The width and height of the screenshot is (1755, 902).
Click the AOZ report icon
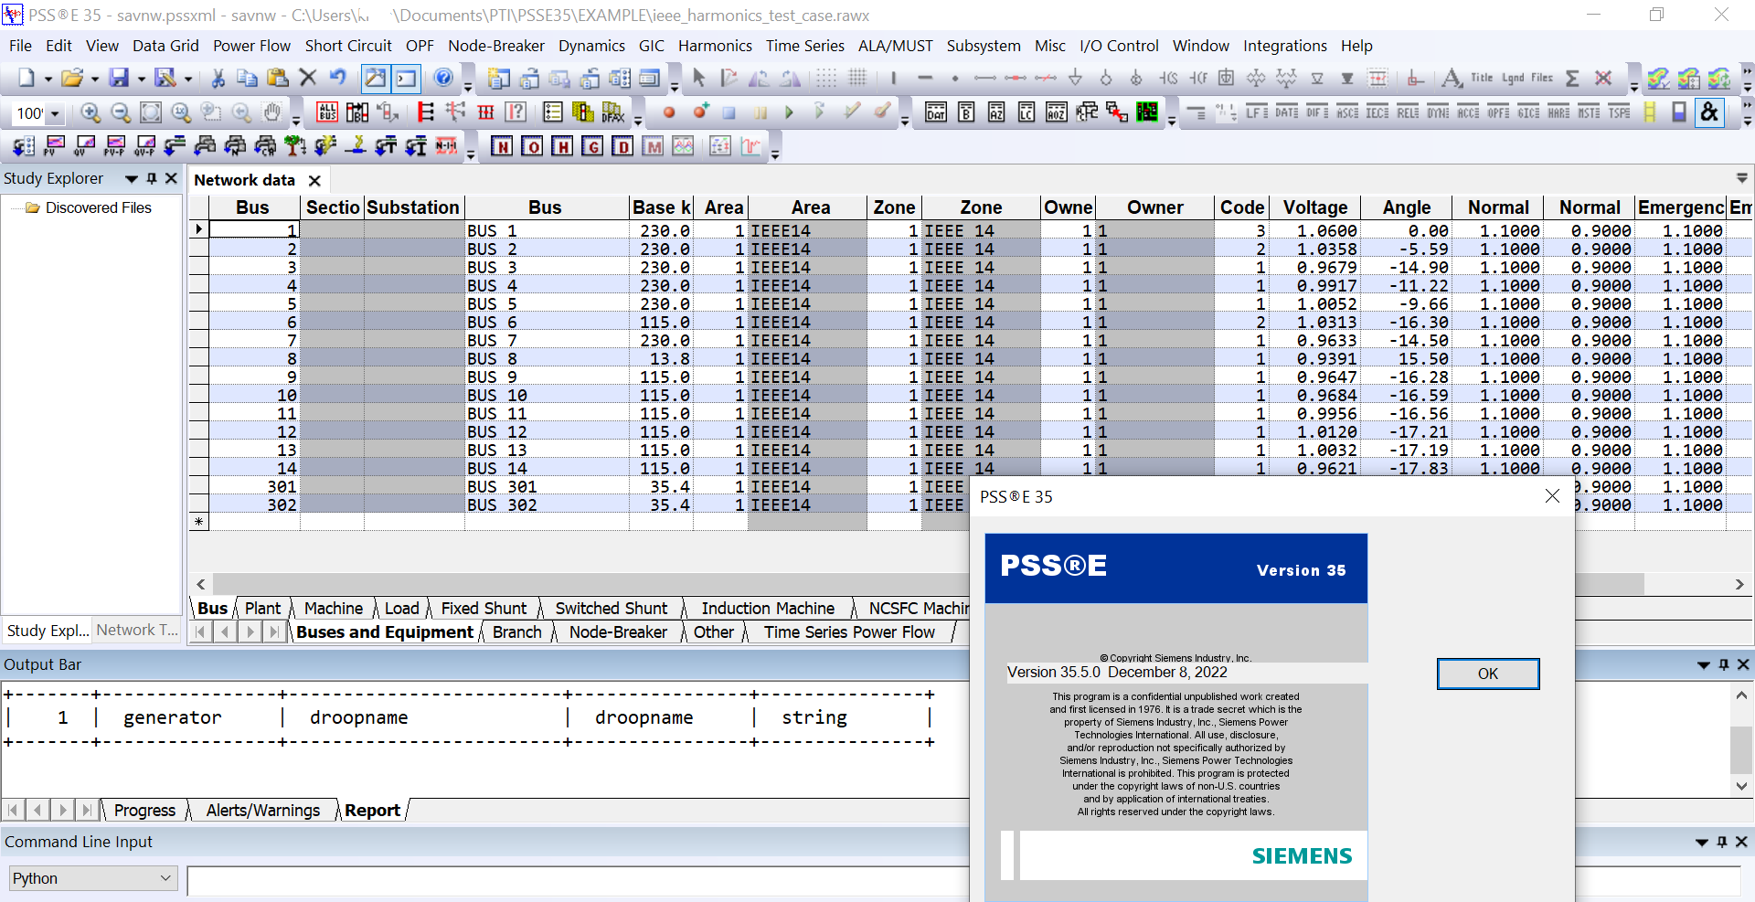(1057, 112)
